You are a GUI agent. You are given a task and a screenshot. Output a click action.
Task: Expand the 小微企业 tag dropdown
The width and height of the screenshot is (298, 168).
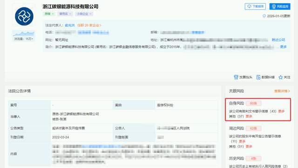coord(84,13)
